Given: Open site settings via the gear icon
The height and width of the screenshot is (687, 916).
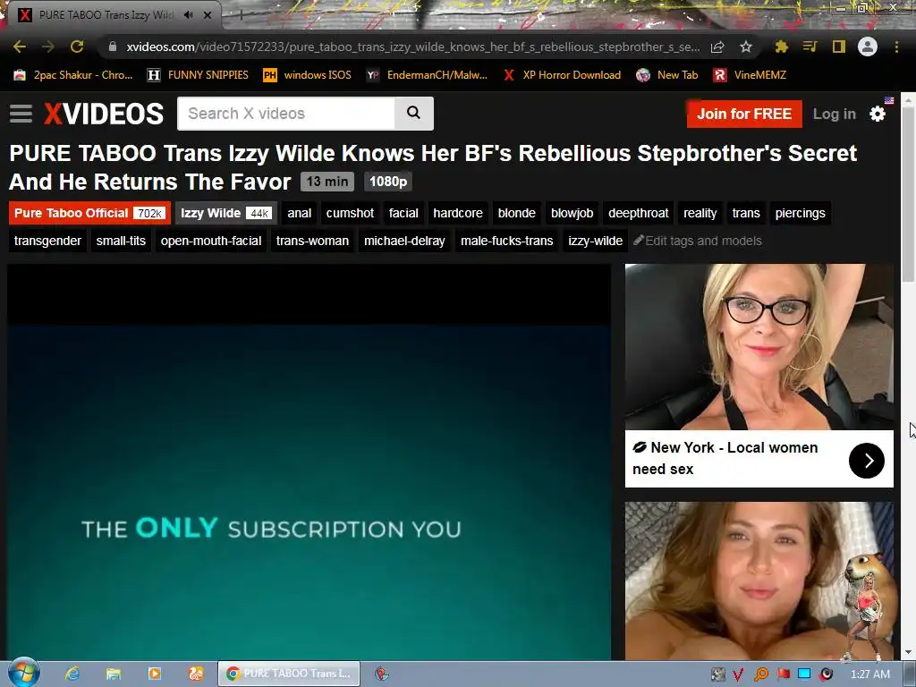Looking at the screenshot, I should tap(878, 114).
